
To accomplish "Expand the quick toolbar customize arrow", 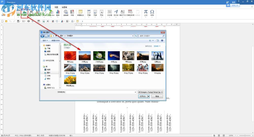I will [x=82, y=21].
